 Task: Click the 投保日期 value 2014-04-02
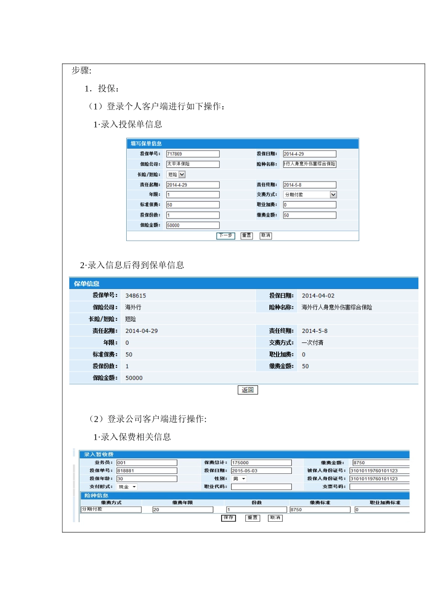[318, 296]
